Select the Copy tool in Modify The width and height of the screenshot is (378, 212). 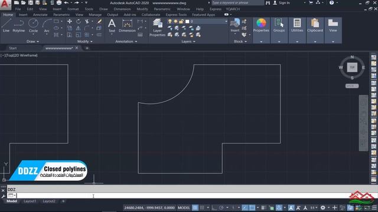pyautogui.click(x=70, y=28)
